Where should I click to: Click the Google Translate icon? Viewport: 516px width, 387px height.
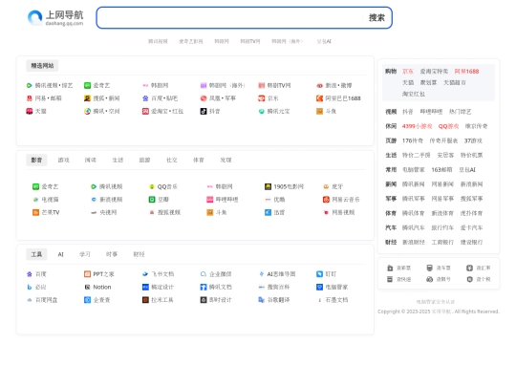[x=261, y=300]
